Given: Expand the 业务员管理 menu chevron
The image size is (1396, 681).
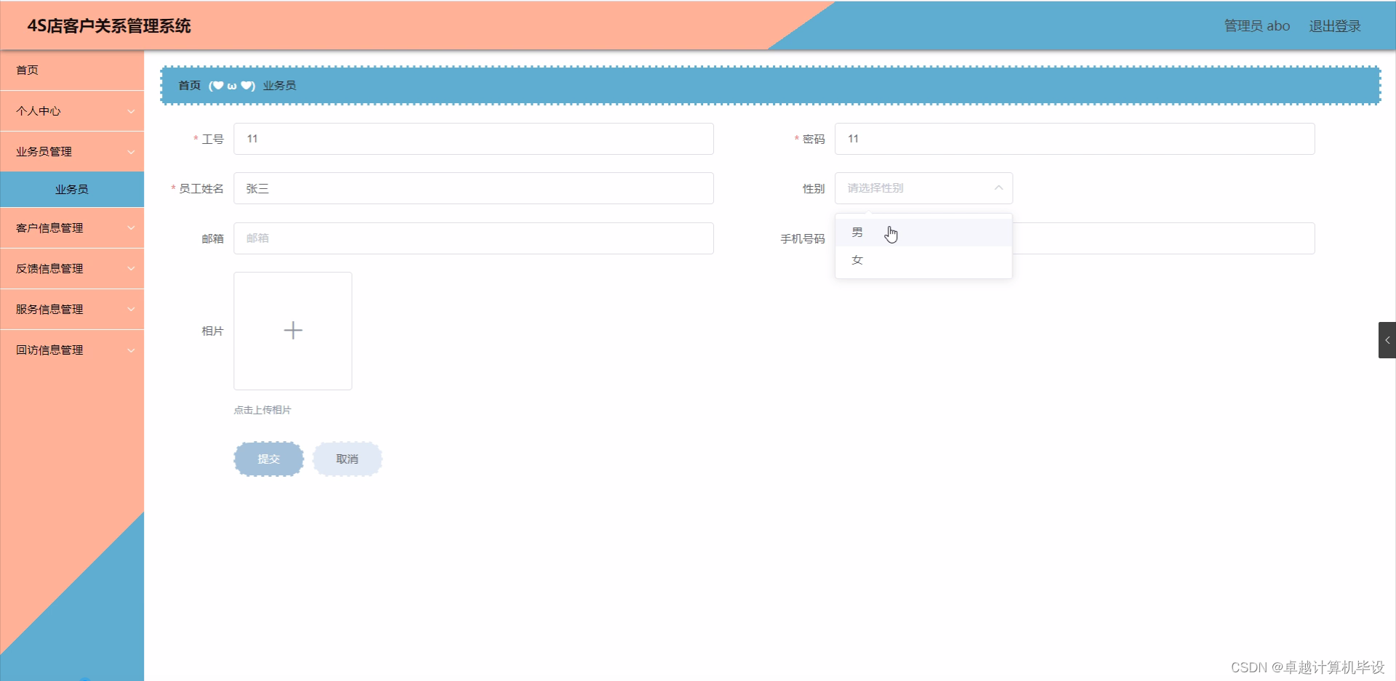Looking at the screenshot, I should pyautogui.click(x=131, y=152).
